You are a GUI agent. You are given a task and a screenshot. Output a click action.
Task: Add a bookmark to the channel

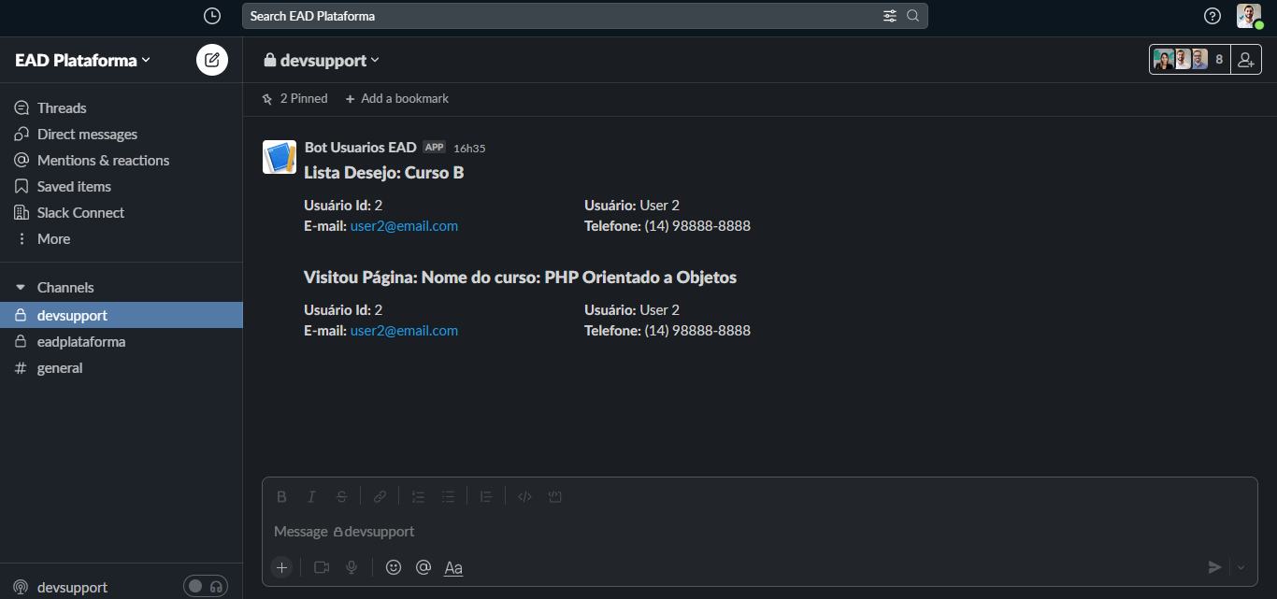coord(396,98)
